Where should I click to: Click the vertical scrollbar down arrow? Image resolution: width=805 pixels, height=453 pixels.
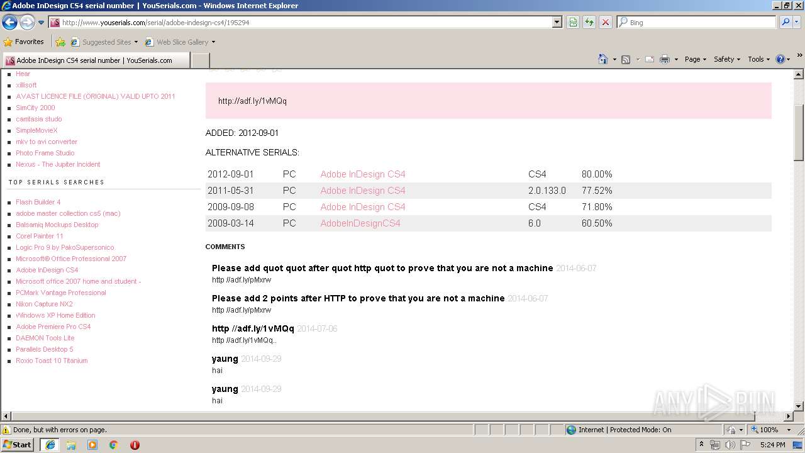click(x=799, y=406)
